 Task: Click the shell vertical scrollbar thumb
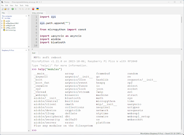coord(181,95)
